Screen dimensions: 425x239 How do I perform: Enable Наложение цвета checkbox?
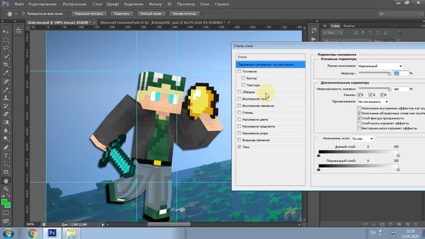click(239, 119)
